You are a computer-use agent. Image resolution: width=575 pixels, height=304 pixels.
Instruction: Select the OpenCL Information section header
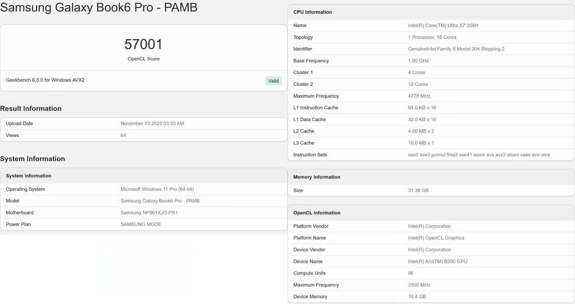317,212
